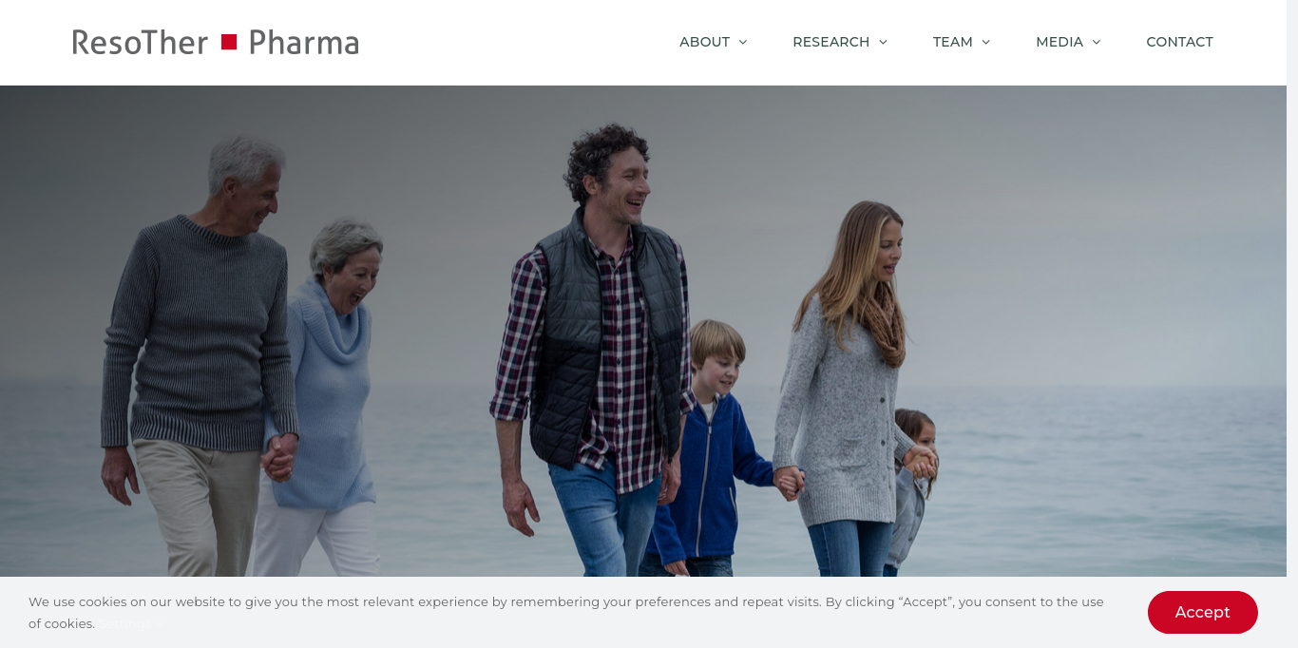Open the RESEARCH menu item
The image size is (1298, 648).
point(830,42)
